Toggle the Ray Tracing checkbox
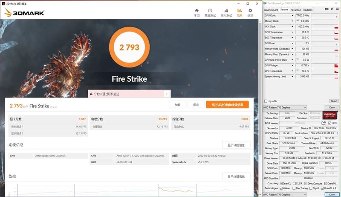The height and width of the screenshot is (197, 341). click(294, 188)
